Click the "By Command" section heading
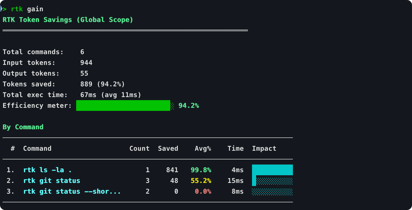The width and height of the screenshot is (412, 210). [23, 127]
